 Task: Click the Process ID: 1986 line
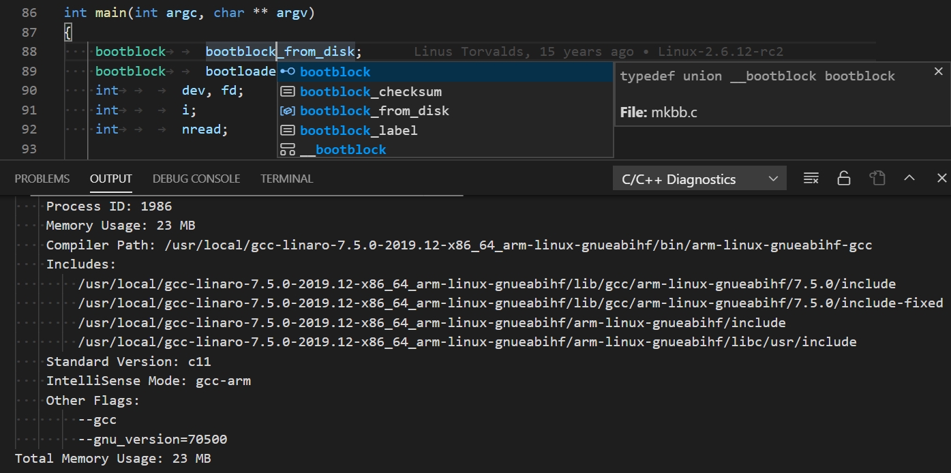109,207
